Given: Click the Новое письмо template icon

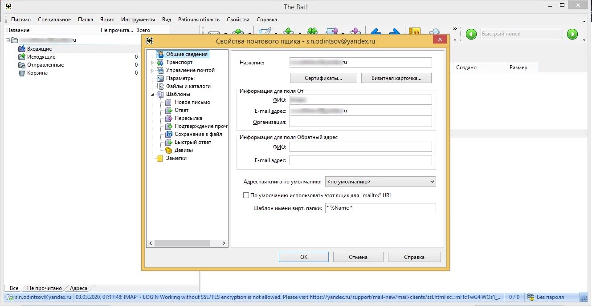Looking at the screenshot, I should pyautogui.click(x=169, y=102).
